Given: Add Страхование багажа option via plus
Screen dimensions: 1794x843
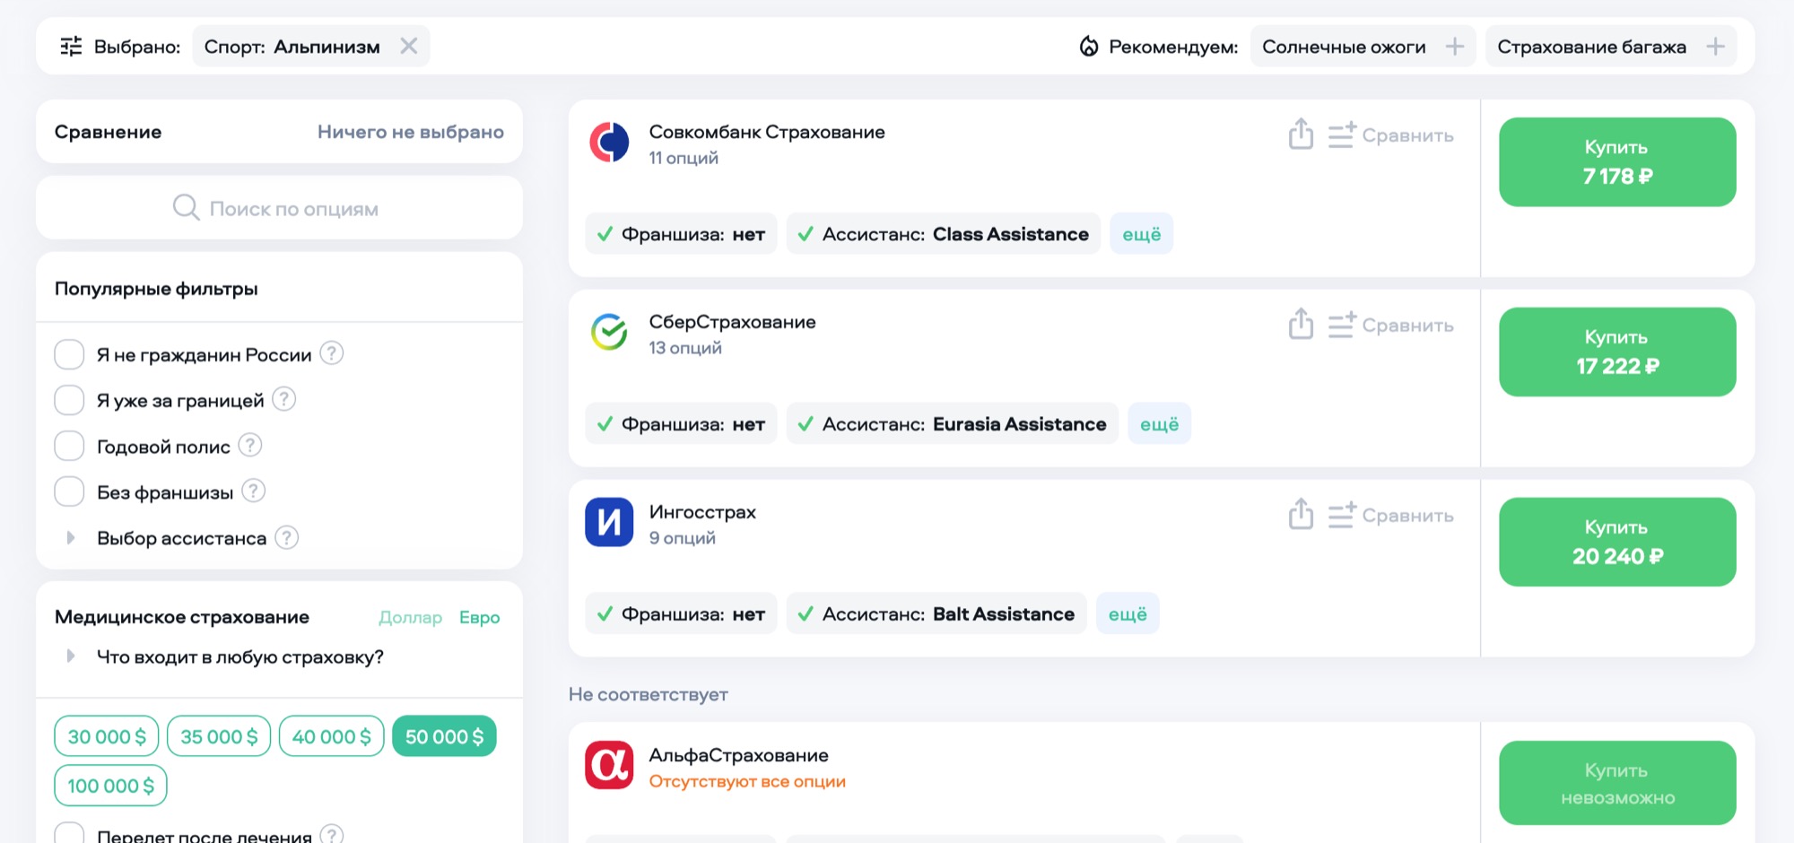Looking at the screenshot, I should click(1714, 47).
